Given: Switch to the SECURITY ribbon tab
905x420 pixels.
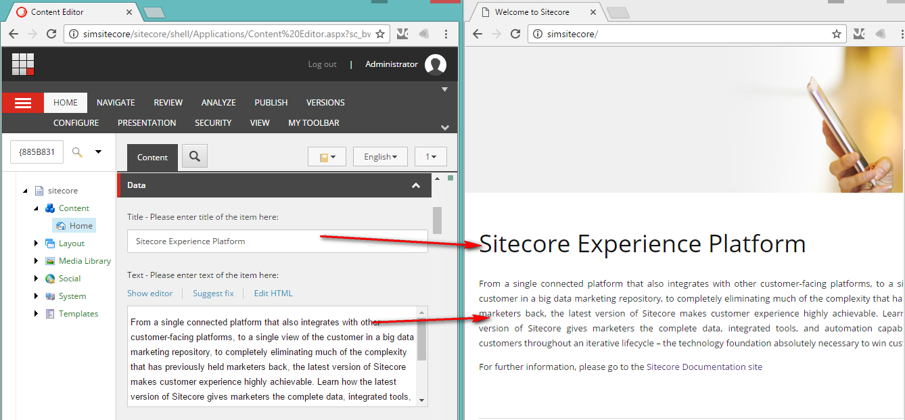Looking at the screenshot, I should 213,123.
